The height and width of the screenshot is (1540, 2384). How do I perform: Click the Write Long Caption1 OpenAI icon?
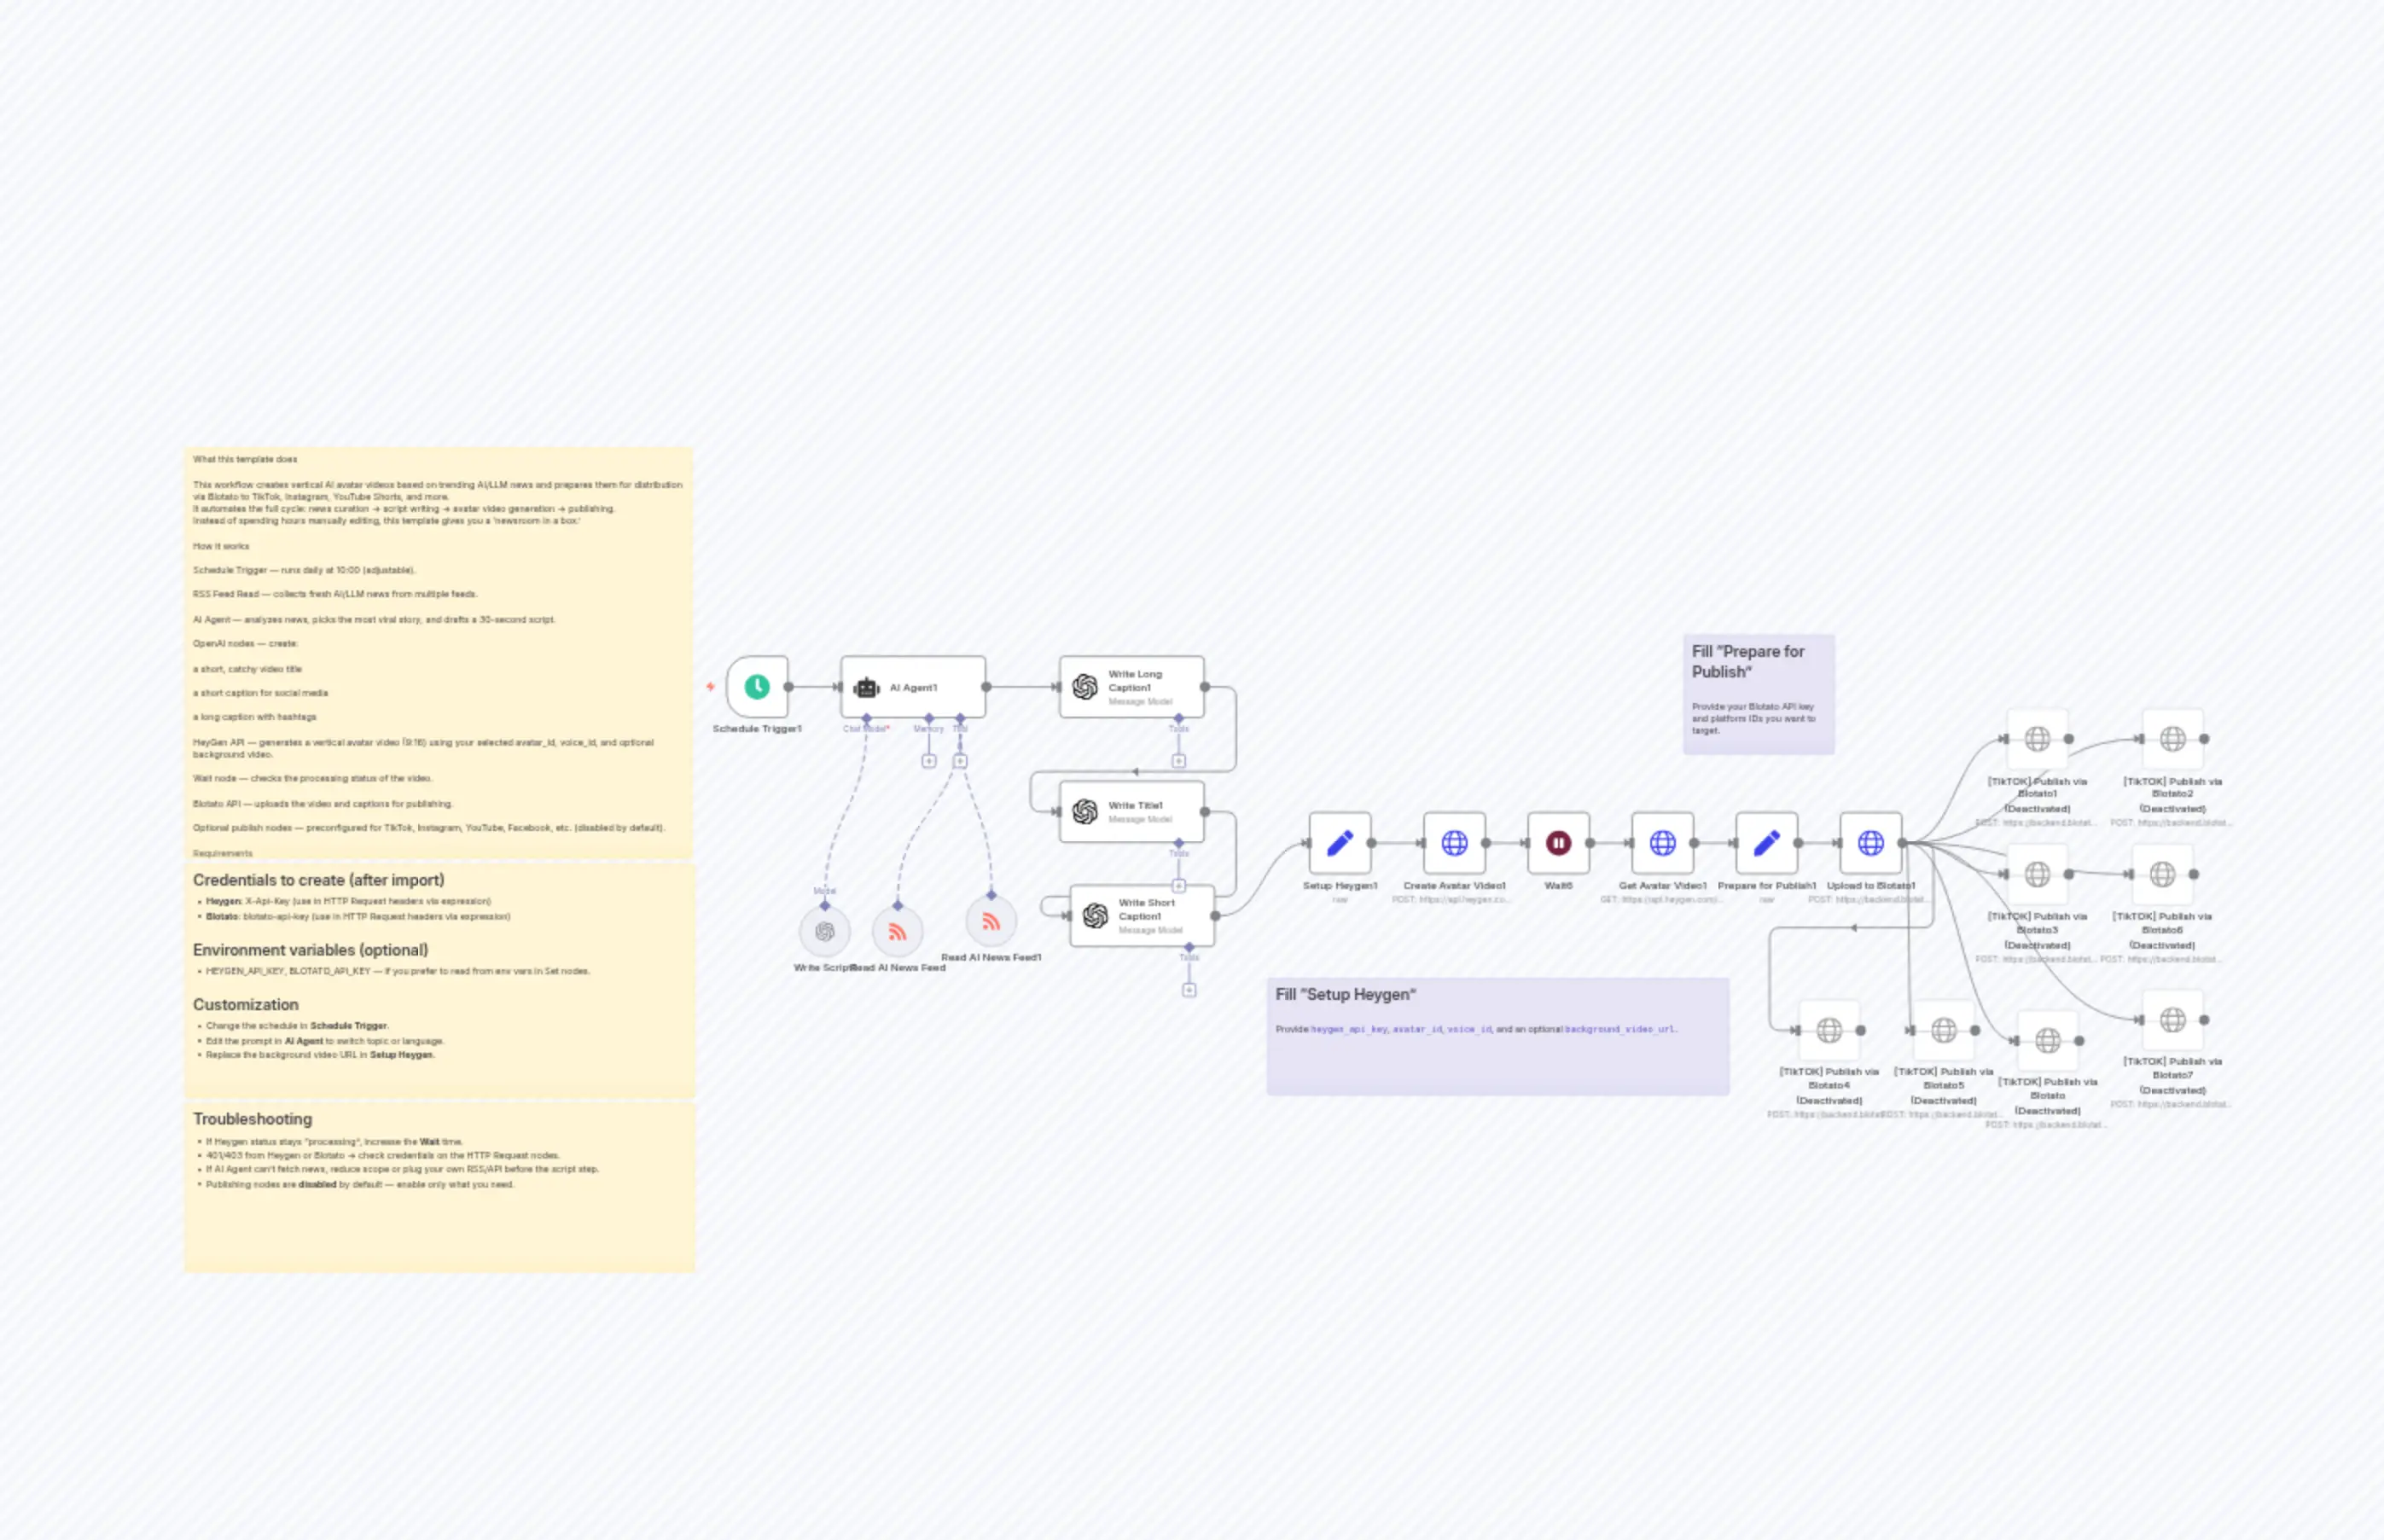1085,687
